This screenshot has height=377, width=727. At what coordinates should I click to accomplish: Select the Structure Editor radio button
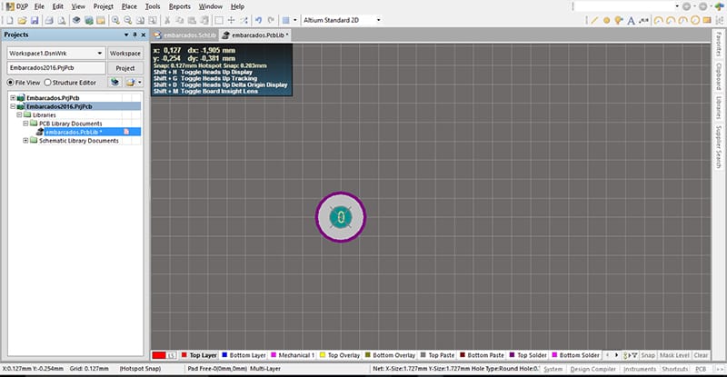click(x=47, y=82)
